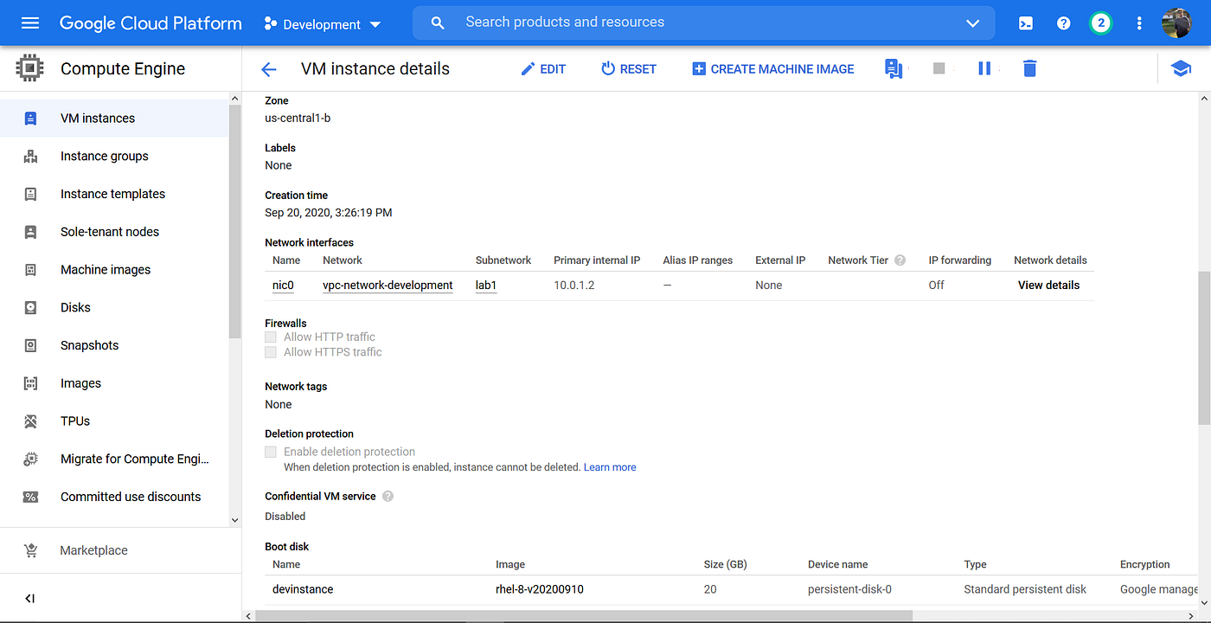Screen dimensions: 1211x623
Task: Click the Compute Engine chip icon
Action: click(x=29, y=68)
